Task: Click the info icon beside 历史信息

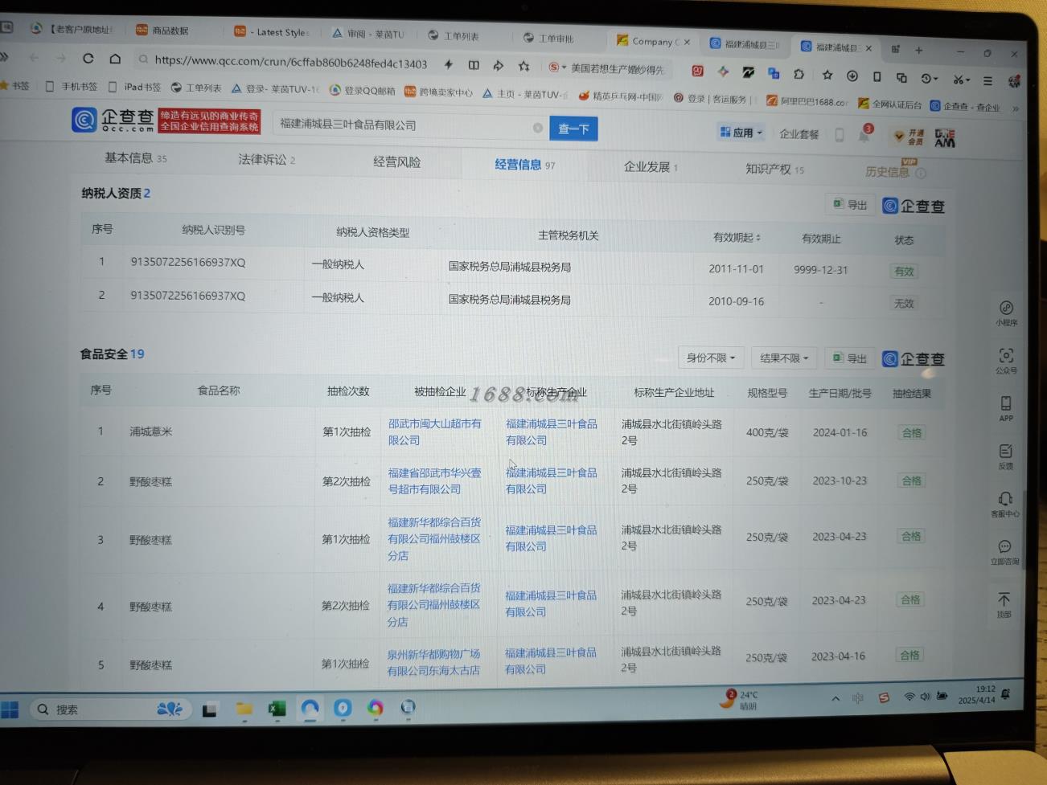Action: pyautogui.click(x=921, y=173)
